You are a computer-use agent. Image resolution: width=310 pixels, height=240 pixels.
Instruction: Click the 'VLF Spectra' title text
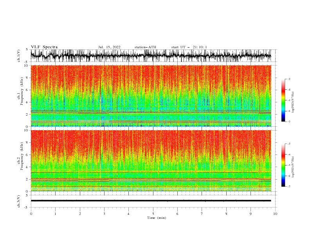pyautogui.click(x=44, y=47)
